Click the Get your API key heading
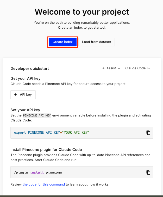This screenshot has height=197, width=163. (26, 78)
